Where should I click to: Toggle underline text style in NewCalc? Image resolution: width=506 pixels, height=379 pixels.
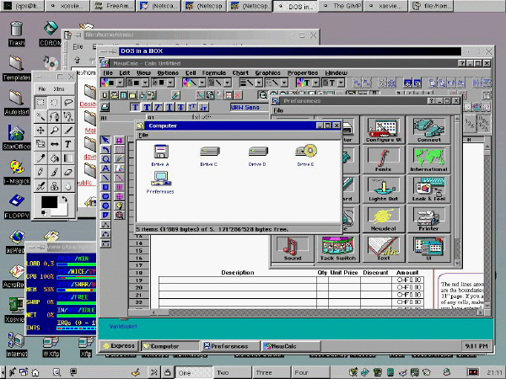point(170,107)
